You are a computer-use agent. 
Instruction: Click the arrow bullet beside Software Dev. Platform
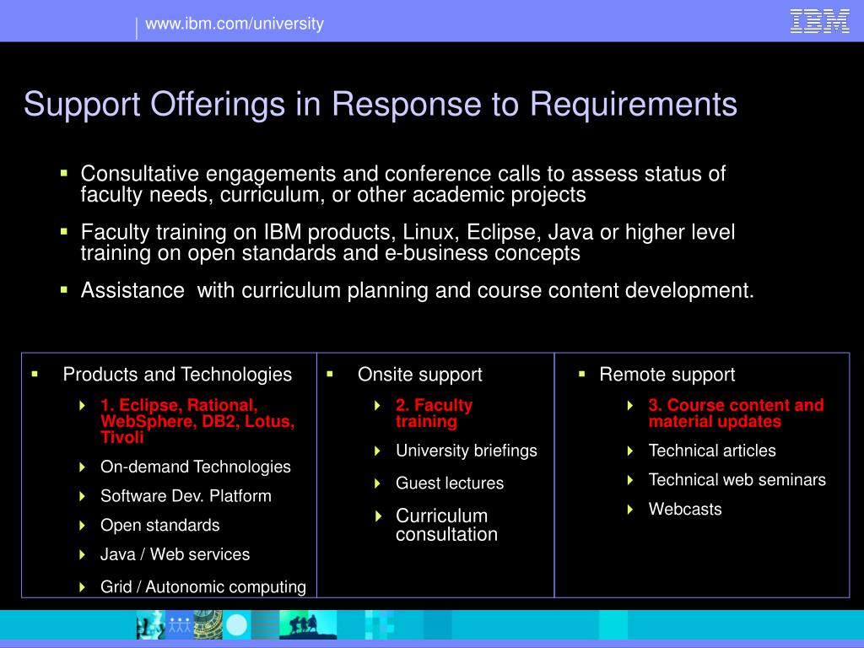[x=82, y=496]
